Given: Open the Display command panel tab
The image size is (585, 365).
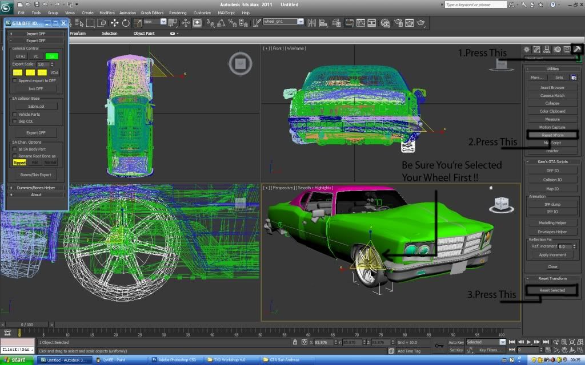Looking at the screenshot, I should coord(567,49).
